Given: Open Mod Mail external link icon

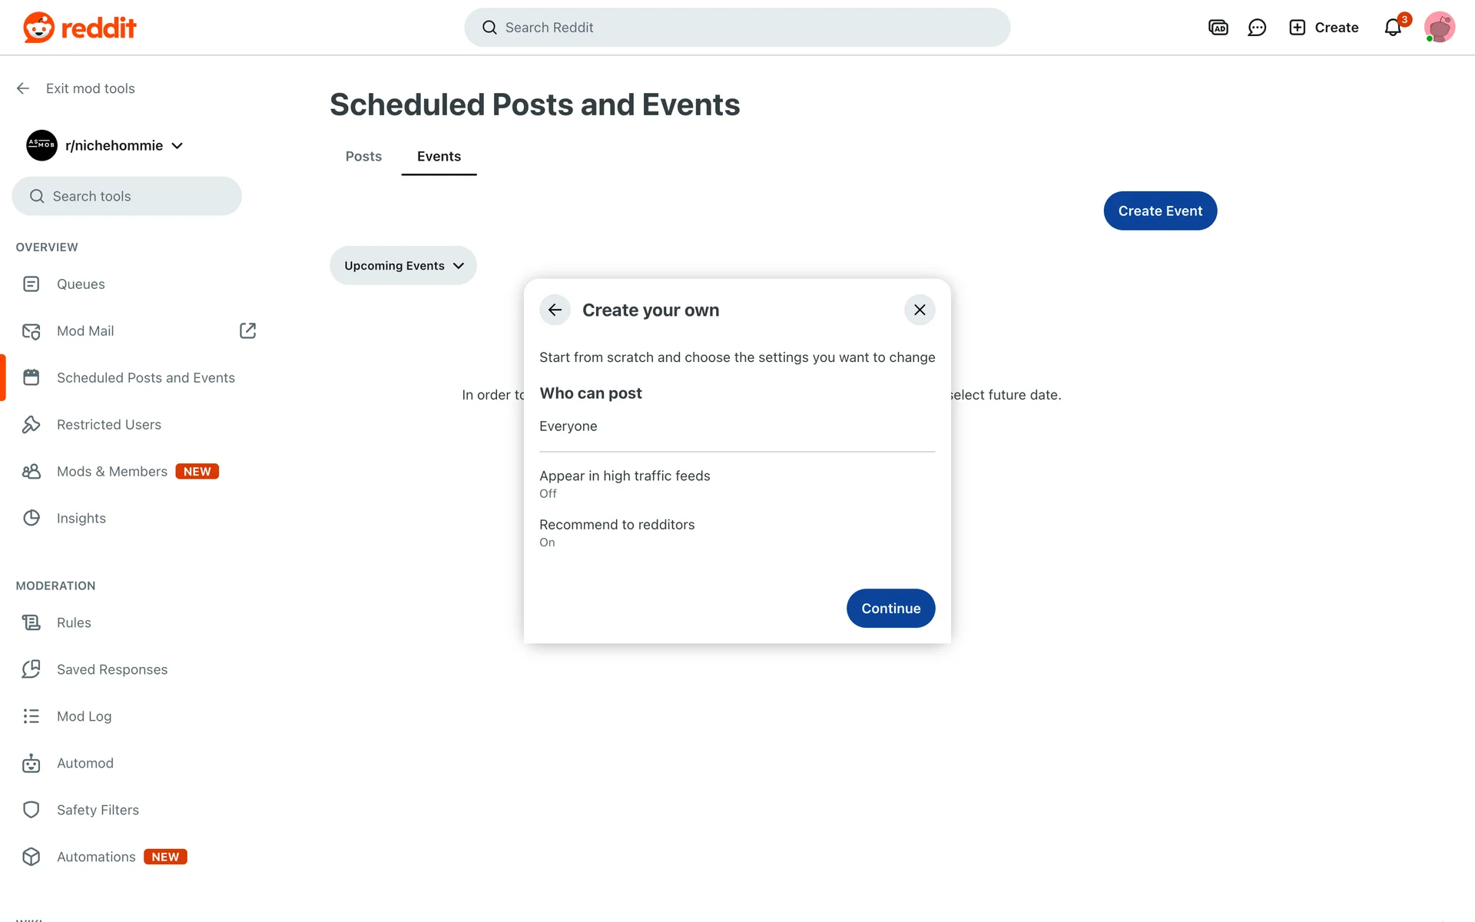Looking at the screenshot, I should coord(247,330).
